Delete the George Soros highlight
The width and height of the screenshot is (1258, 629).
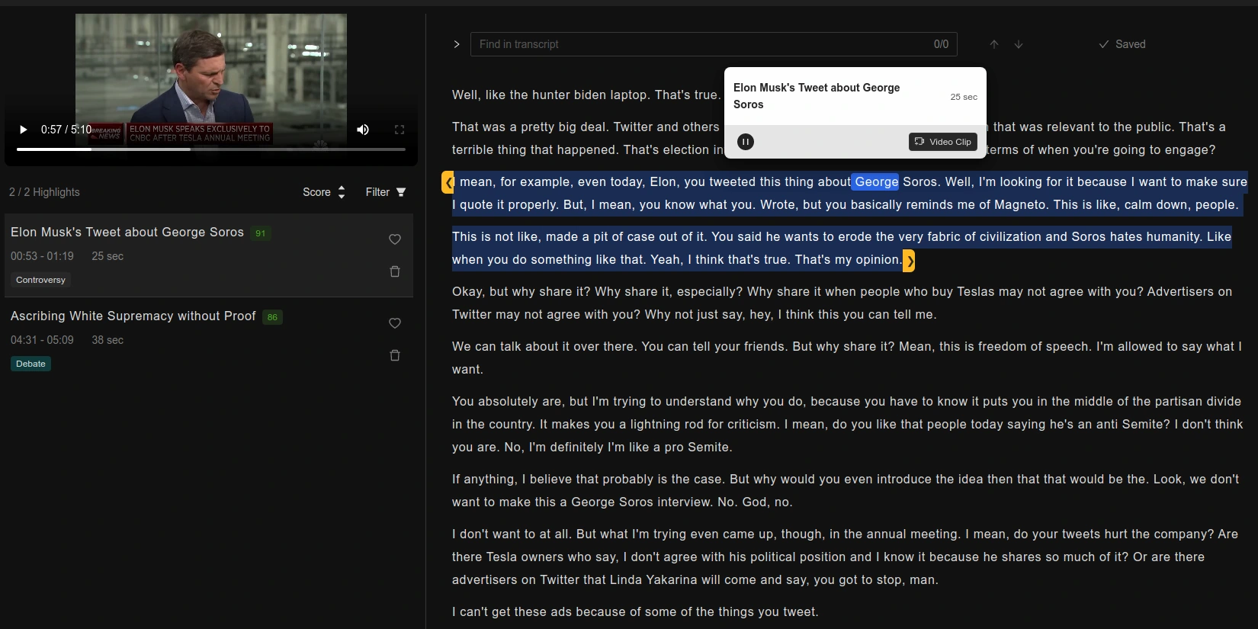coord(395,271)
